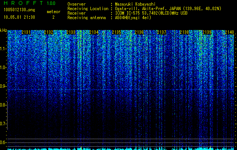The width and height of the screenshot is (237, 150).
Task: Click the 2140 time marker
Action: 229,32
